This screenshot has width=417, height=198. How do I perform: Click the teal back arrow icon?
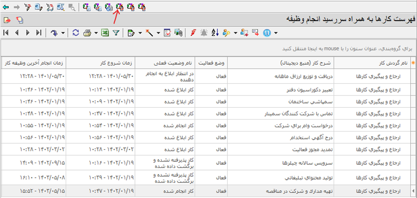pyautogui.click(x=6, y=7)
